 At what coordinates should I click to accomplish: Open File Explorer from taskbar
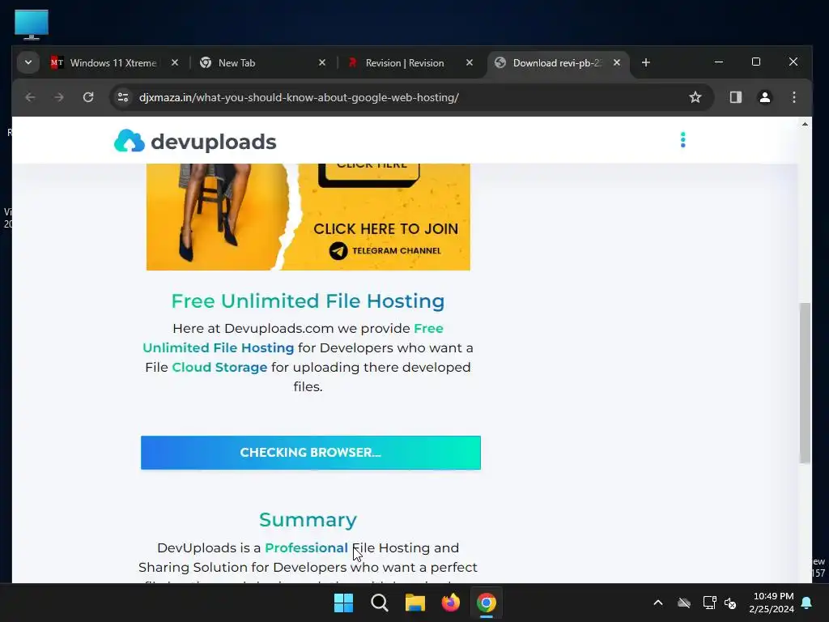[x=415, y=603]
